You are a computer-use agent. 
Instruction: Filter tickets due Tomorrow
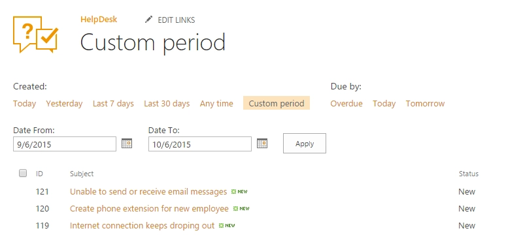pyautogui.click(x=425, y=104)
